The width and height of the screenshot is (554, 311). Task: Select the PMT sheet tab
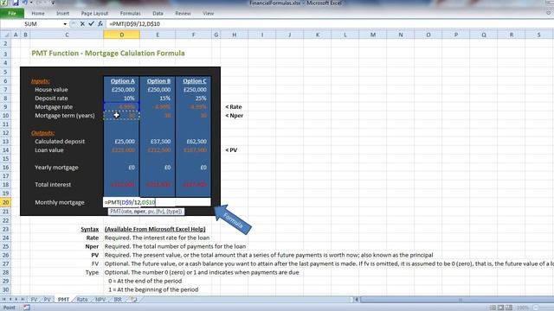[x=63, y=300]
